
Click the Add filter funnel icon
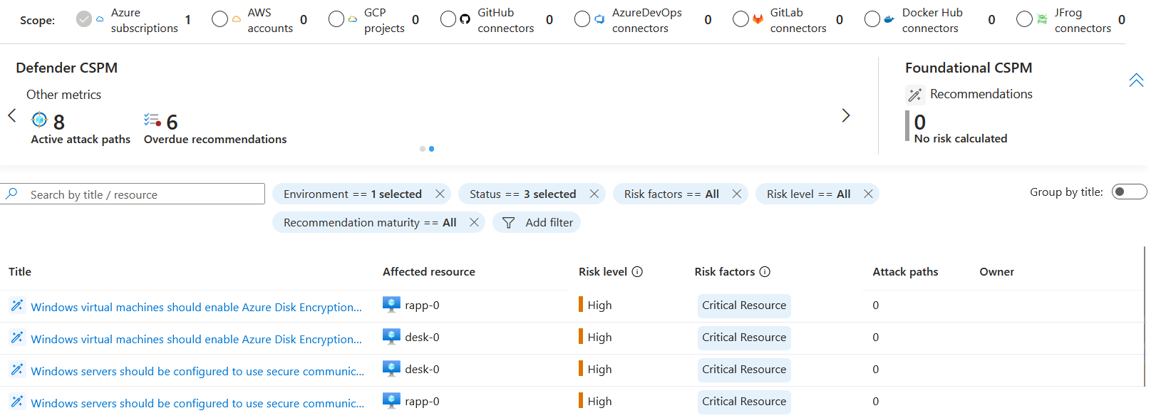point(508,223)
